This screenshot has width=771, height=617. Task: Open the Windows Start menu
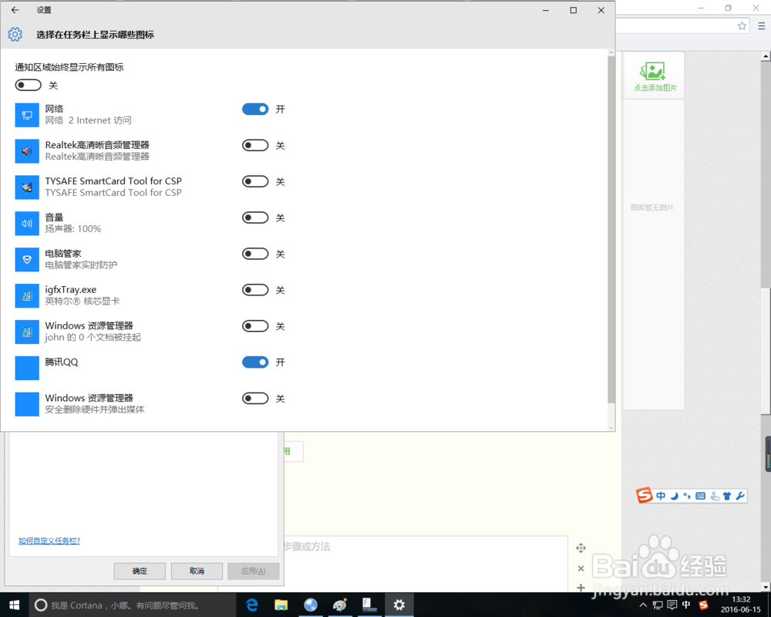point(14,605)
